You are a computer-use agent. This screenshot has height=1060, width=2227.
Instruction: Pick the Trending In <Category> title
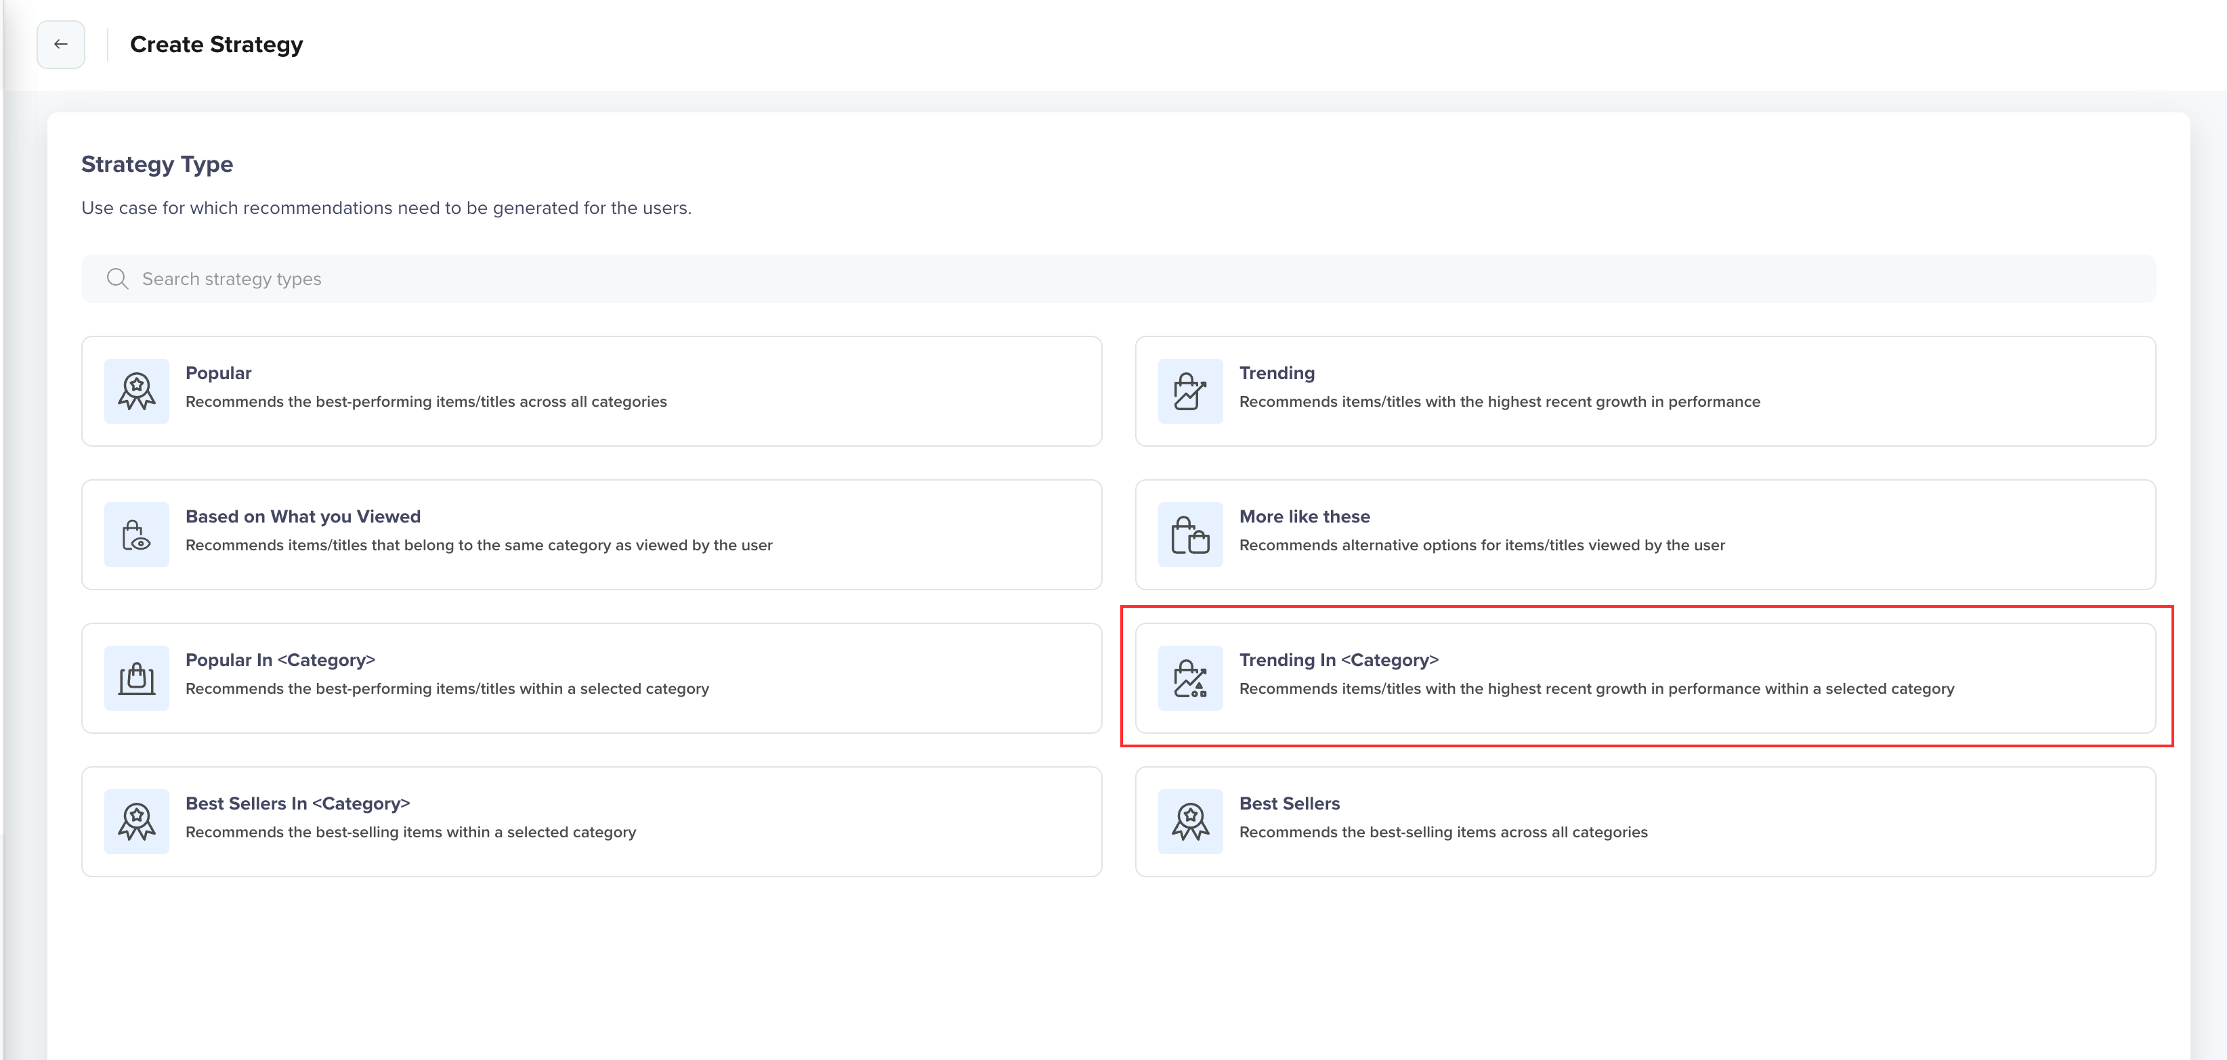[1339, 660]
